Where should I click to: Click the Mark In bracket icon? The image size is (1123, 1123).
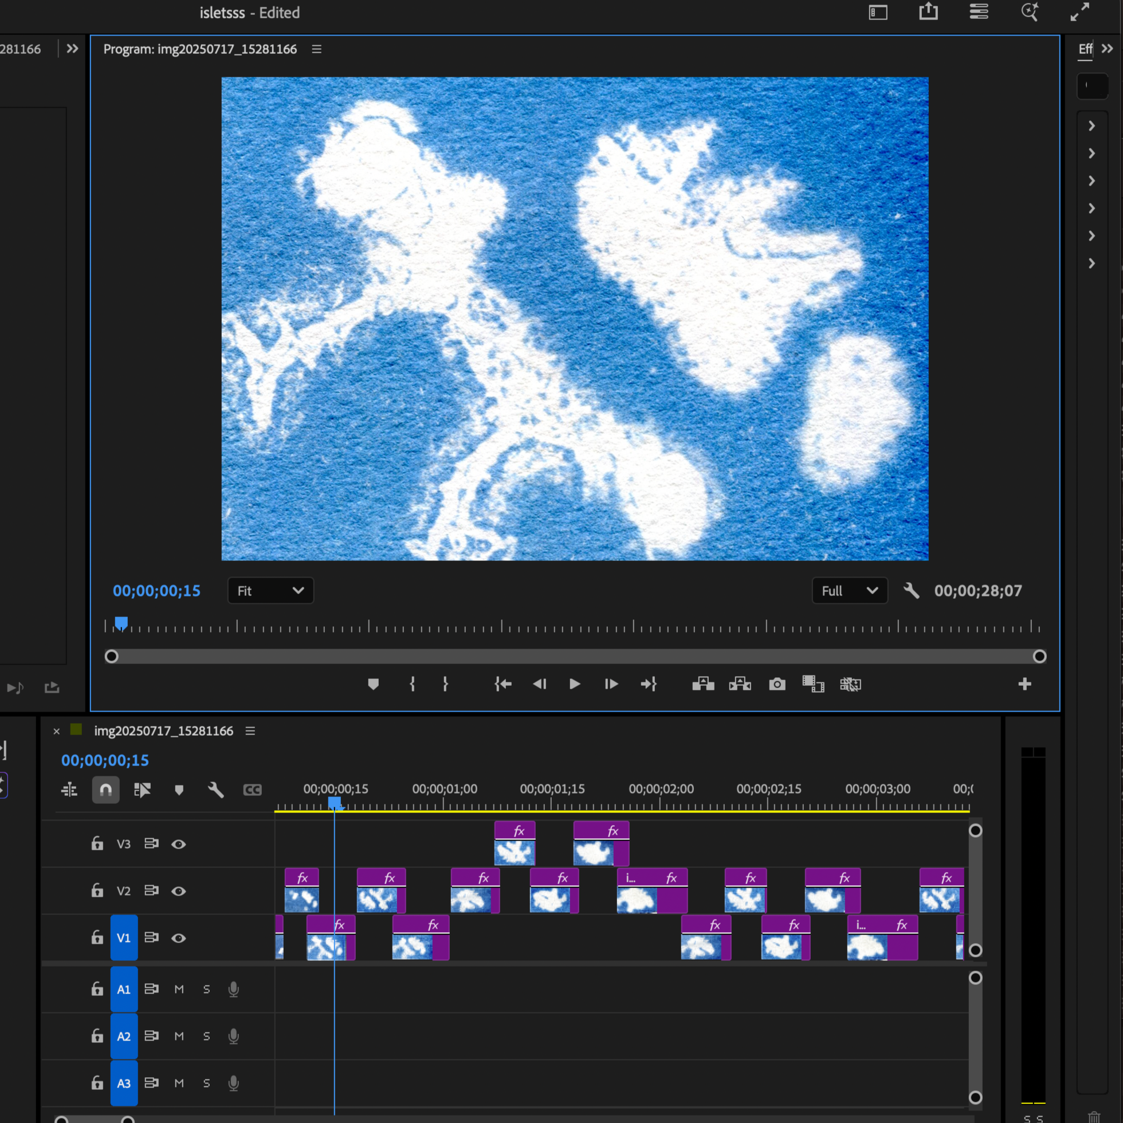(412, 684)
